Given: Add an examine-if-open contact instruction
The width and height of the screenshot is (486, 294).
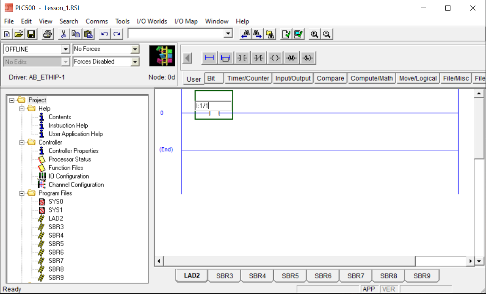Looking at the screenshot, I should [259, 58].
